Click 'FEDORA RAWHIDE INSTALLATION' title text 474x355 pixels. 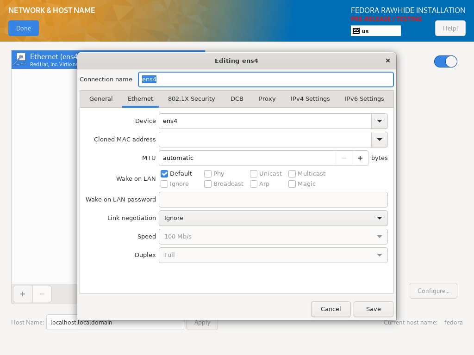click(408, 10)
